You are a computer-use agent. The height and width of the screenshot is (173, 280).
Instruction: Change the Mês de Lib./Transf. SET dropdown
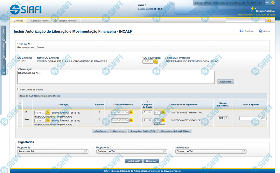point(223,118)
